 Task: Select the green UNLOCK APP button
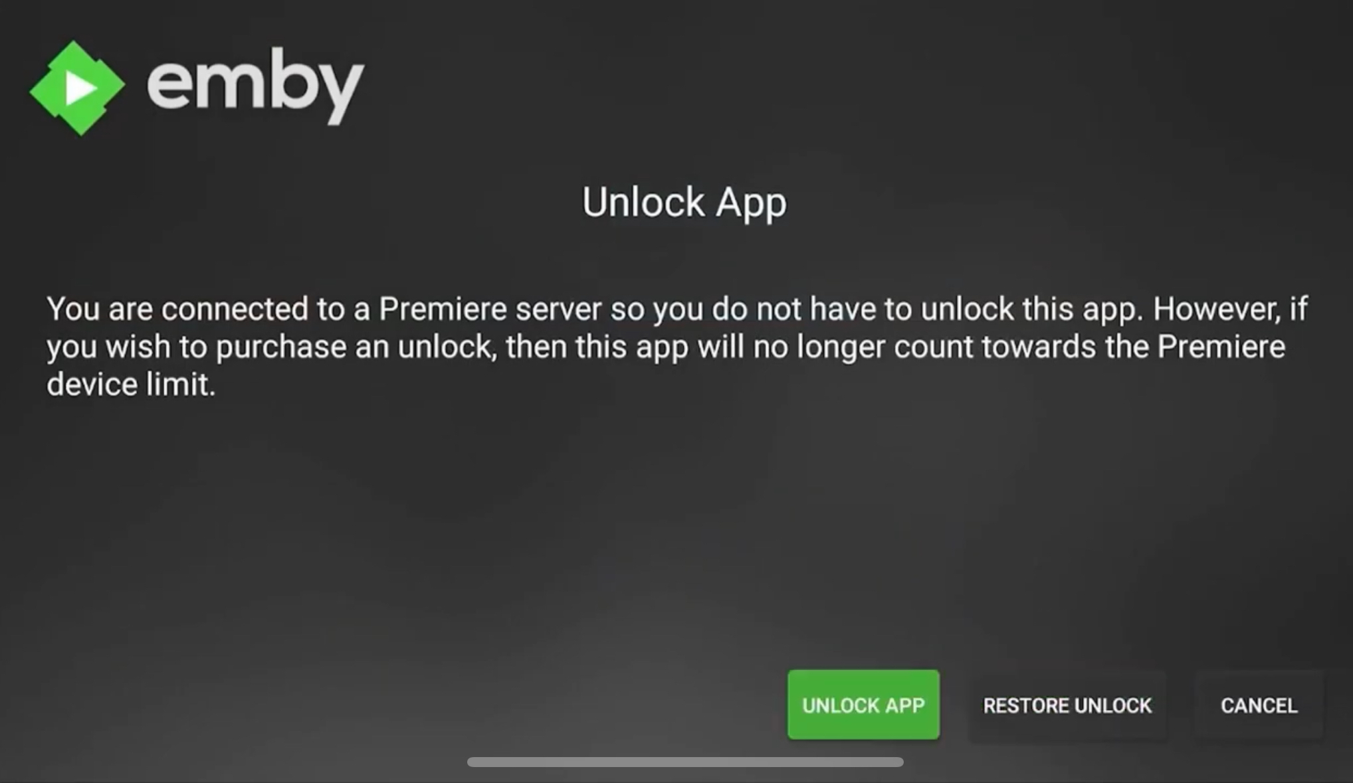coord(863,705)
